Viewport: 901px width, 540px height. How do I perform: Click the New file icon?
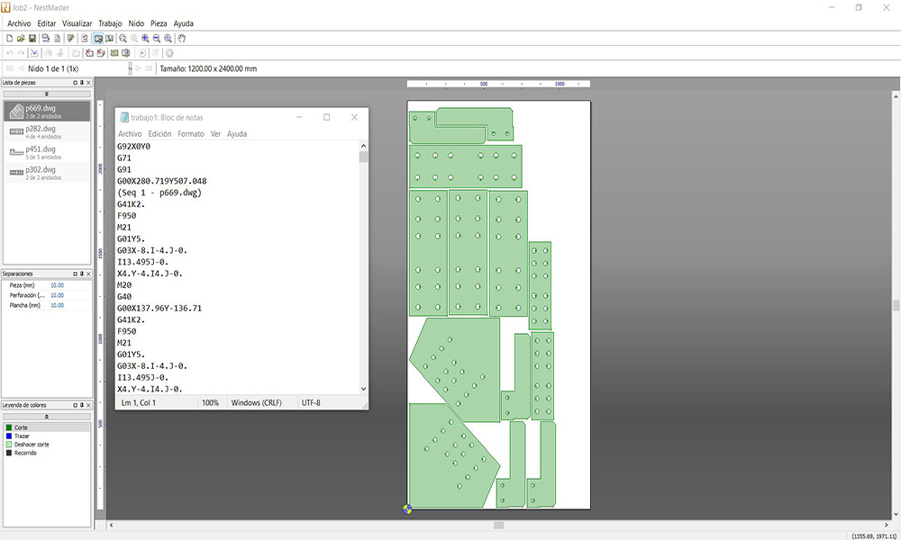[x=9, y=39]
